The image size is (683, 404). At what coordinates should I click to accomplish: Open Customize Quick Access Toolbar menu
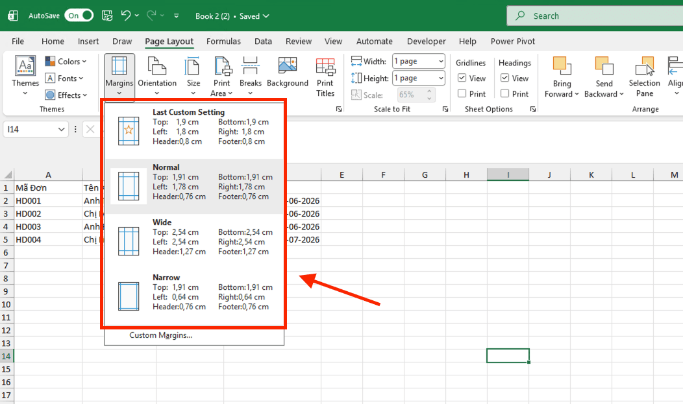176,16
